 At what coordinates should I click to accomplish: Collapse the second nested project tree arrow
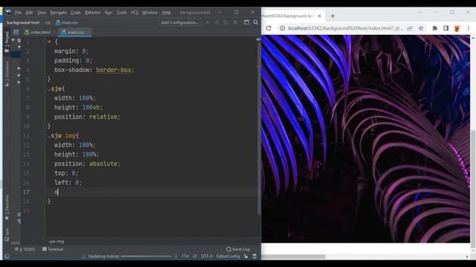click(x=19, y=47)
